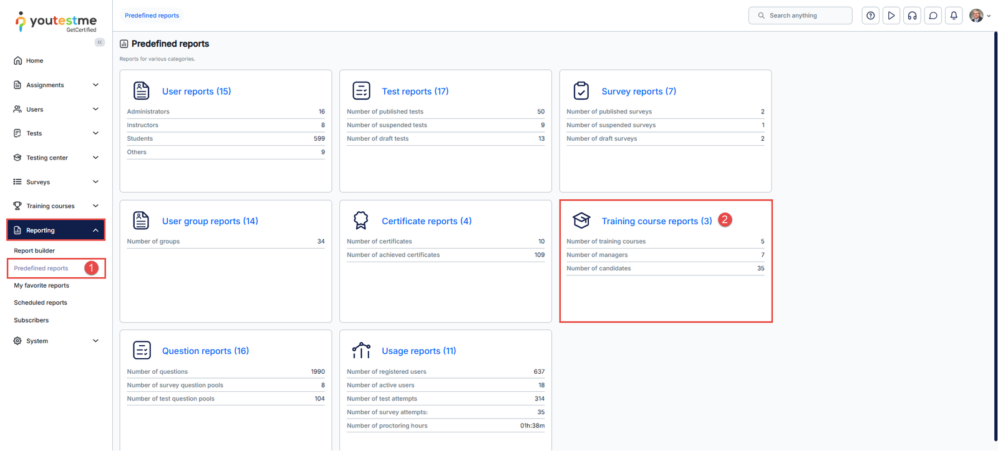Open the user profile avatar dropdown
Screen dimensions: 998x451
[979, 16]
